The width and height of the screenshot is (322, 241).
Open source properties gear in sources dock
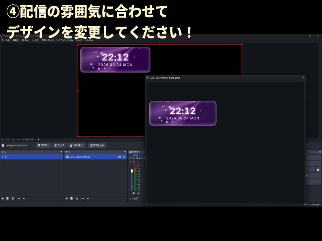(x=77, y=198)
